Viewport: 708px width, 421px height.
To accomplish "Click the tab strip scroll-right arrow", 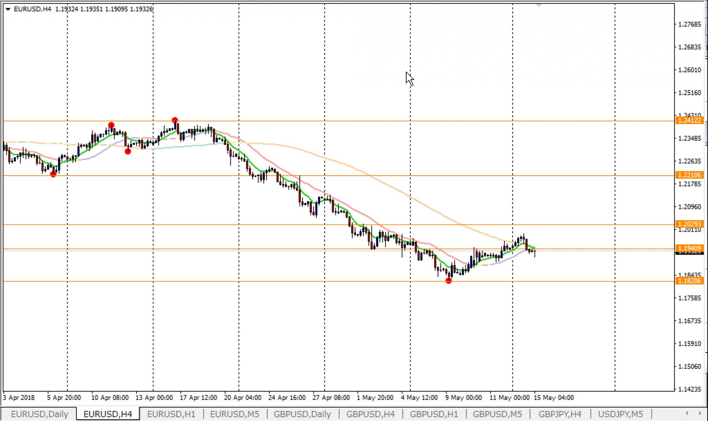I will pyautogui.click(x=700, y=413).
